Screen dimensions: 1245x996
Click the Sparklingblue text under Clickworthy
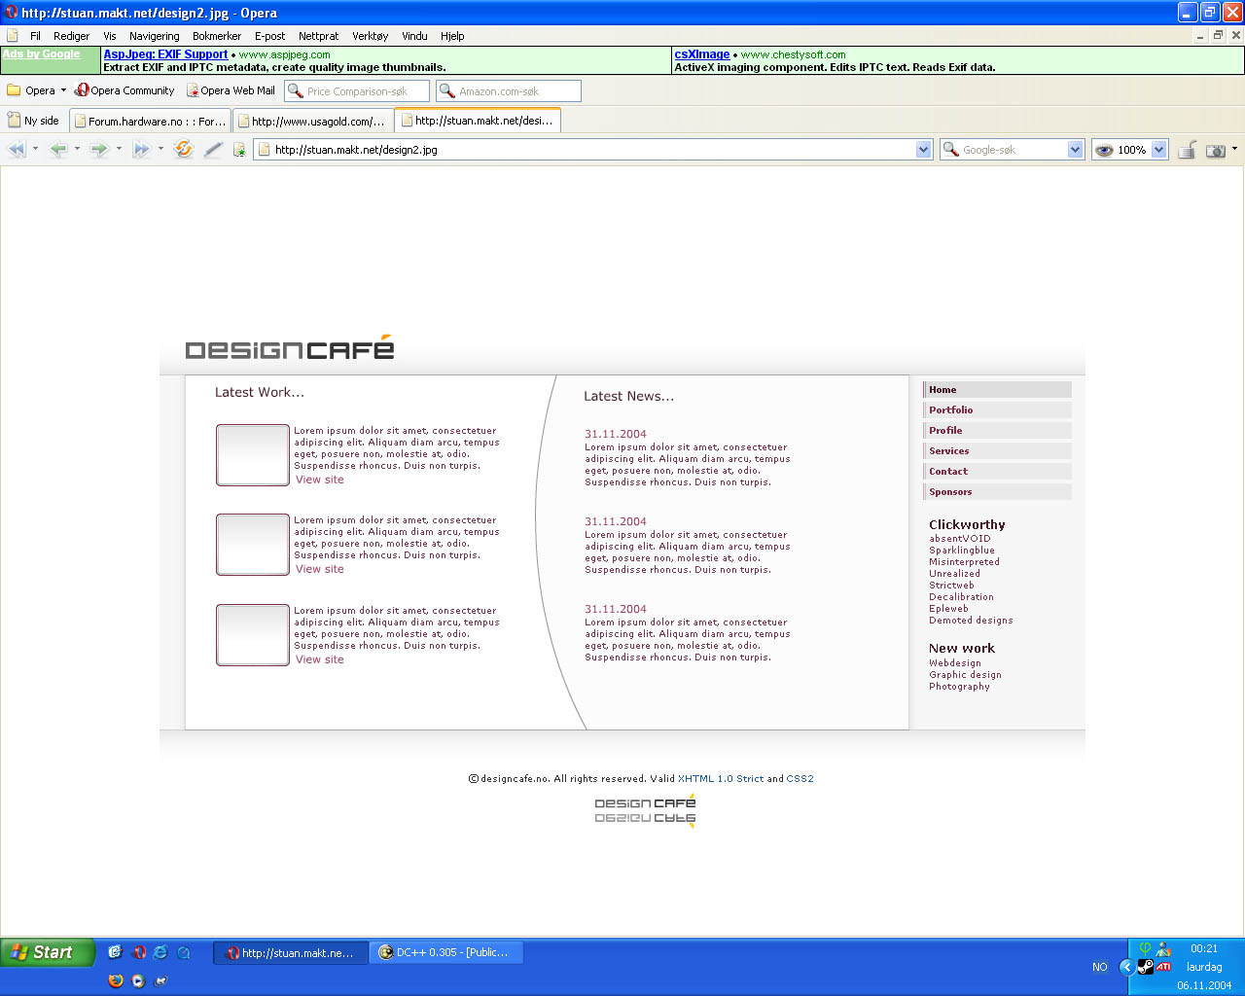pyautogui.click(x=962, y=551)
